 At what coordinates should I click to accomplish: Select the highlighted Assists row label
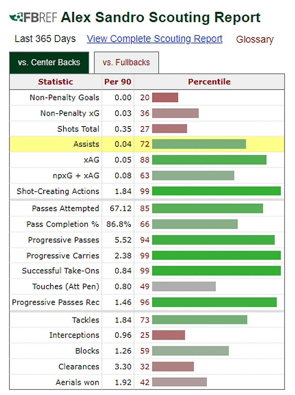click(86, 144)
